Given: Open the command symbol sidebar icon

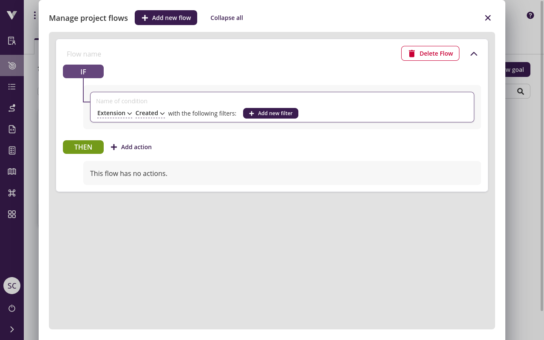Looking at the screenshot, I should click(12, 193).
